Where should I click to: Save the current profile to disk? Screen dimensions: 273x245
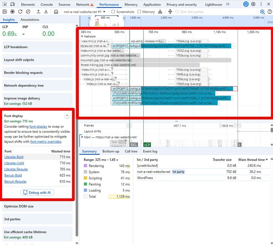coord(46,12)
